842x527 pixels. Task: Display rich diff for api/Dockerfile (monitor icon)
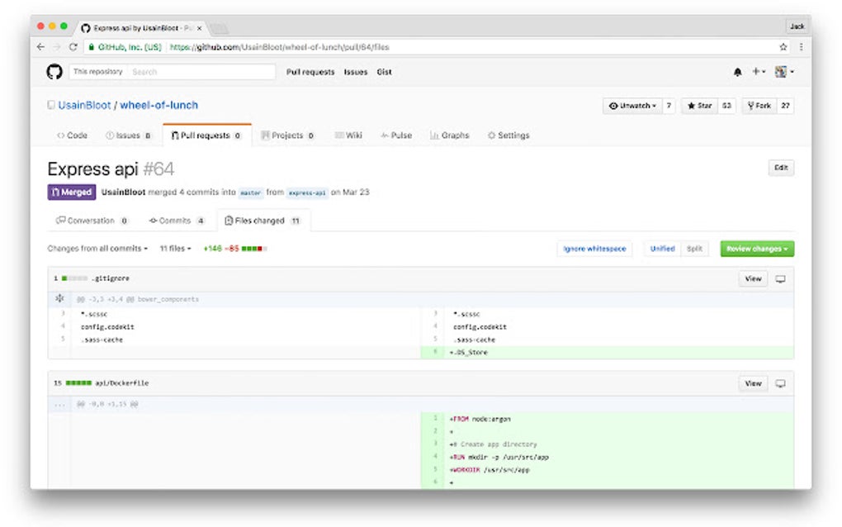(778, 383)
